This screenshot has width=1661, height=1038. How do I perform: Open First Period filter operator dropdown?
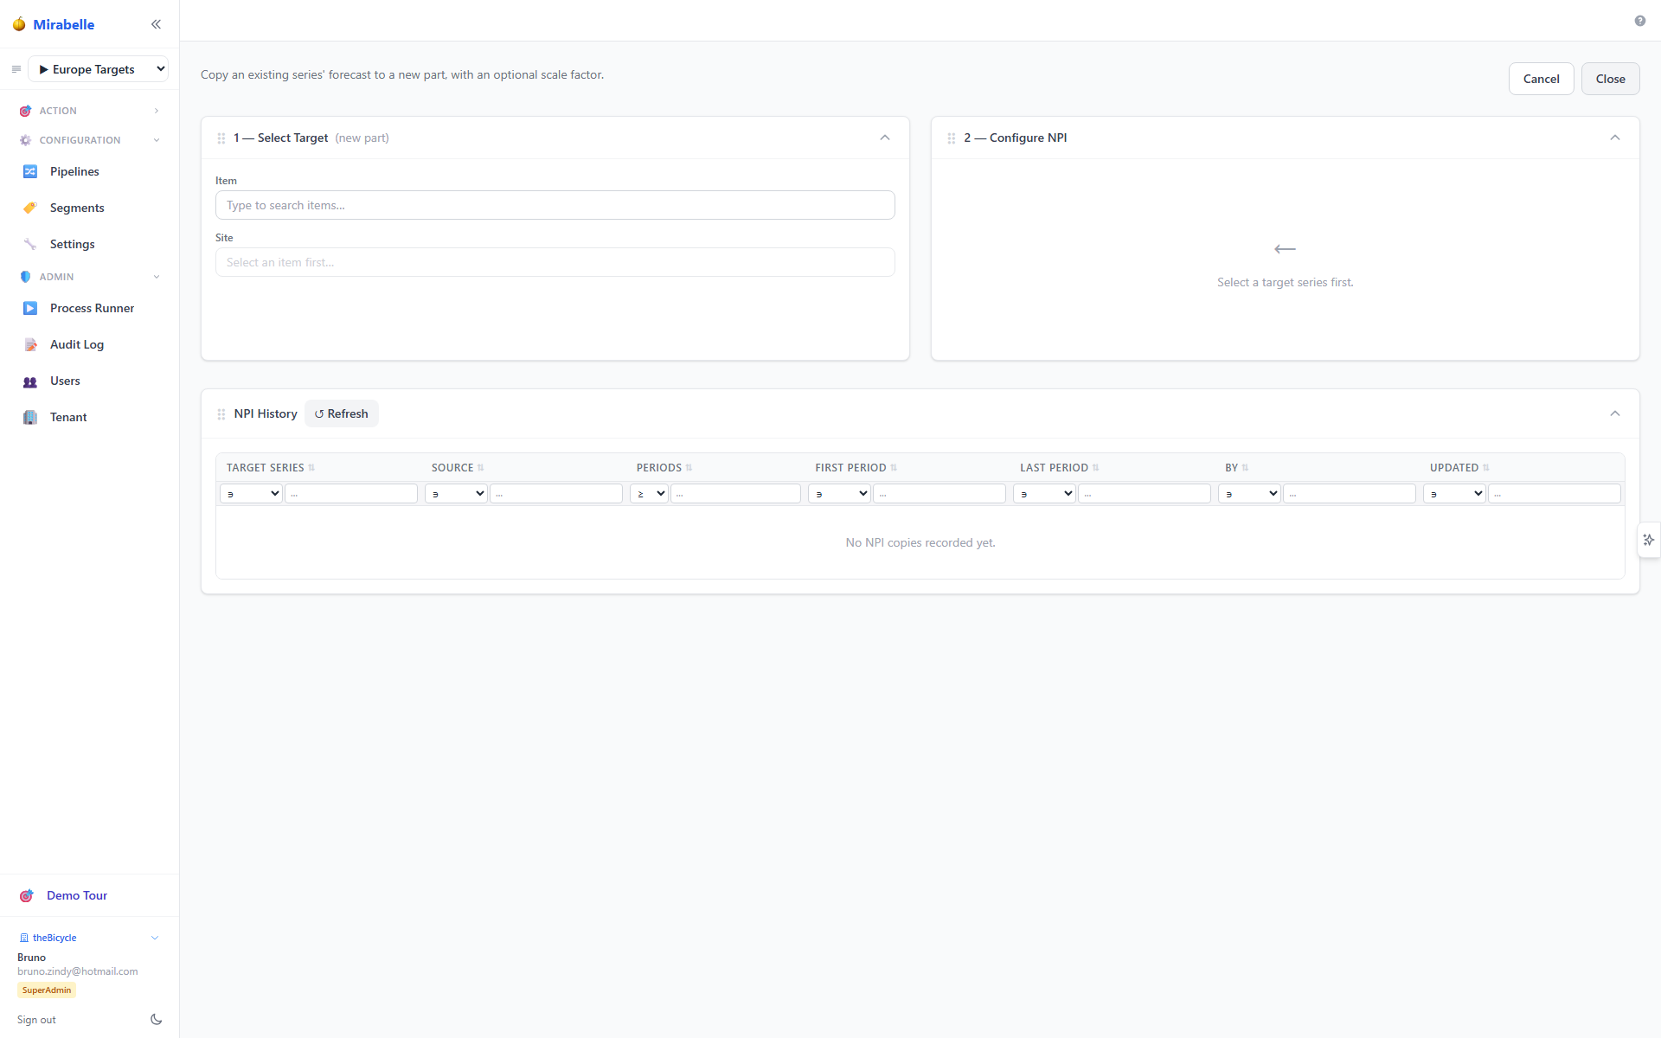click(x=839, y=494)
